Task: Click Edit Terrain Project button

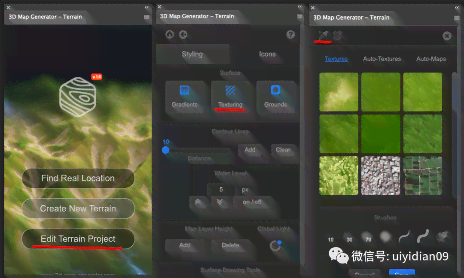Action: click(x=78, y=239)
